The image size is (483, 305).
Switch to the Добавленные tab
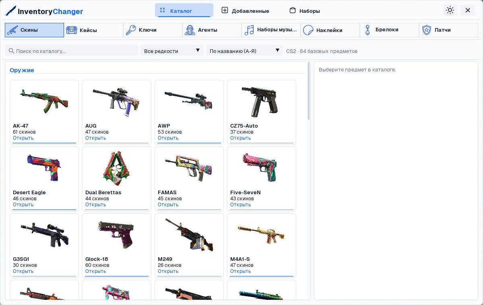point(245,10)
